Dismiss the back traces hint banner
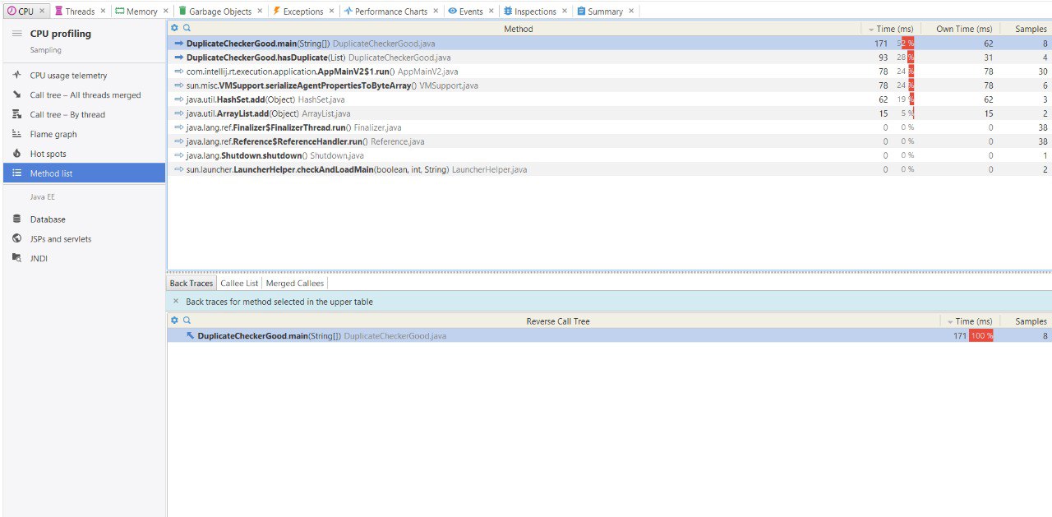The width and height of the screenshot is (1052, 517). pyautogui.click(x=176, y=302)
